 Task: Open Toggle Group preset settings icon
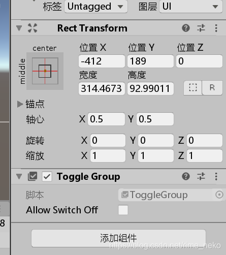tap(201, 176)
